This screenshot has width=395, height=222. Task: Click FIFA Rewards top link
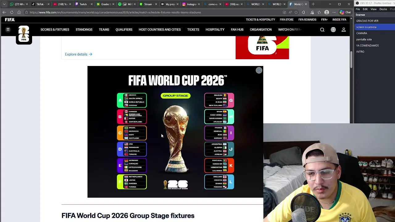click(307, 20)
